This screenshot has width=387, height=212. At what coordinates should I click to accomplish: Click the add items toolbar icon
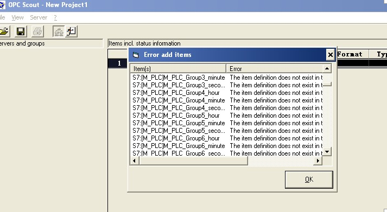[x=71, y=31]
